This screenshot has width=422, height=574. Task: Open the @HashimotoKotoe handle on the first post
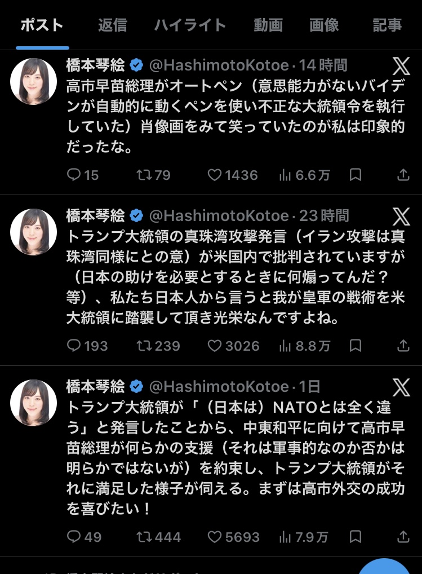pyautogui.click(x=218, y=65)
